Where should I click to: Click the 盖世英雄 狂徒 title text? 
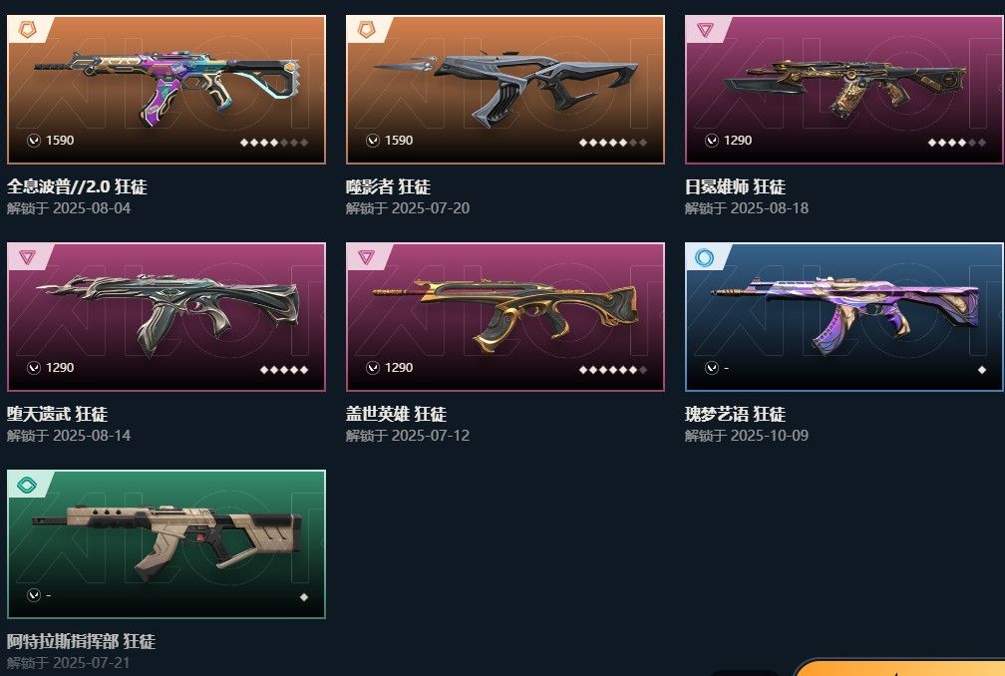coord(396,414)
